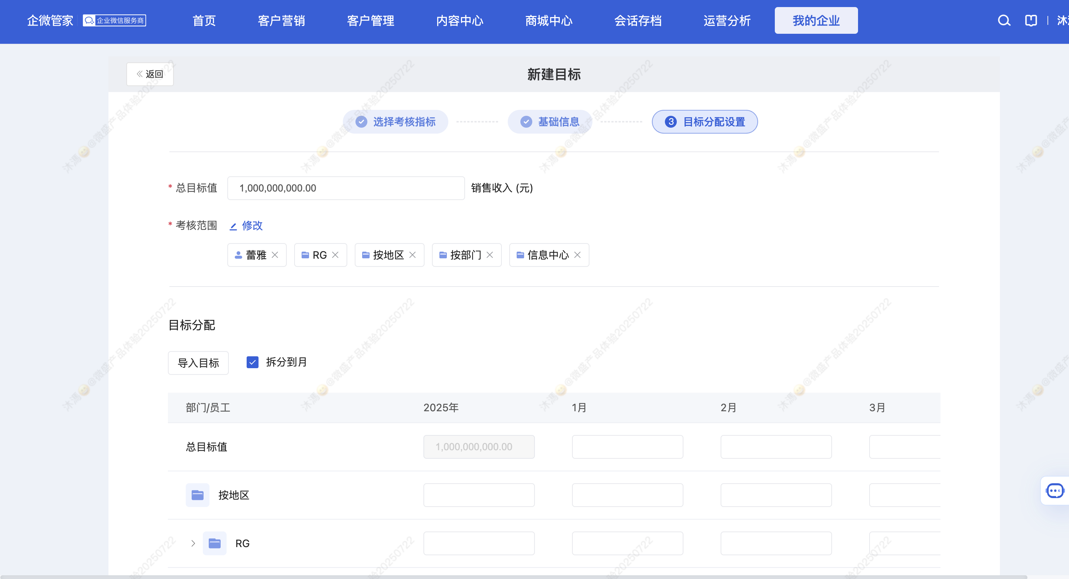
Task: Remove the RG scope tag
Action: [335, 255]
